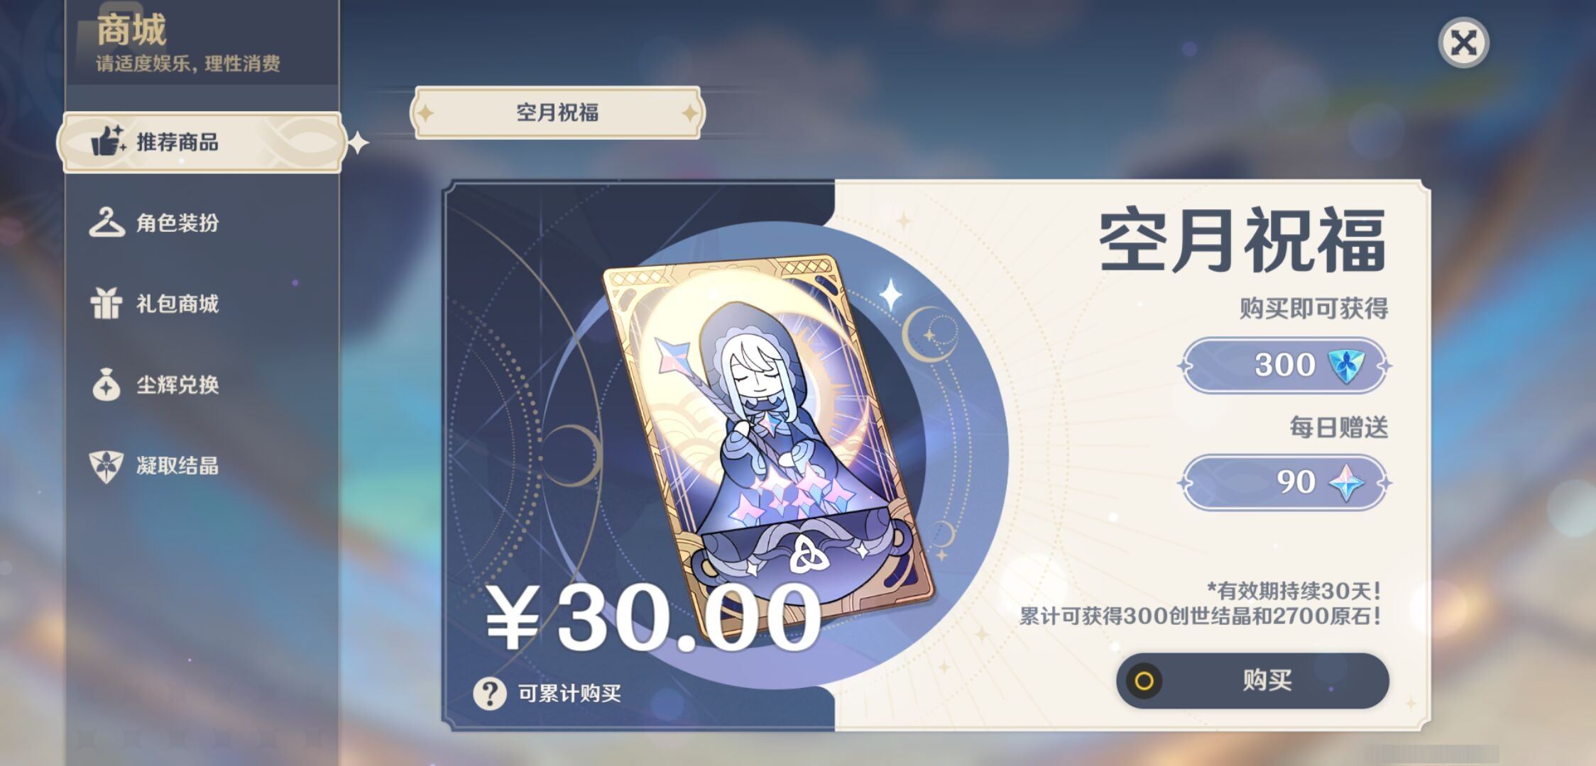The width and height of the screenshot is (1596, 766).
Task: Click the yellow circle on the 购买 button
Action: 1144,681
